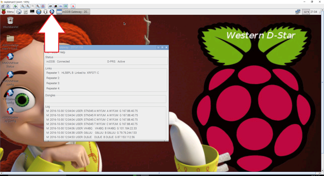Launch the web browser from panel
Viewport: 324px width, 176px height.
point(19,12)
